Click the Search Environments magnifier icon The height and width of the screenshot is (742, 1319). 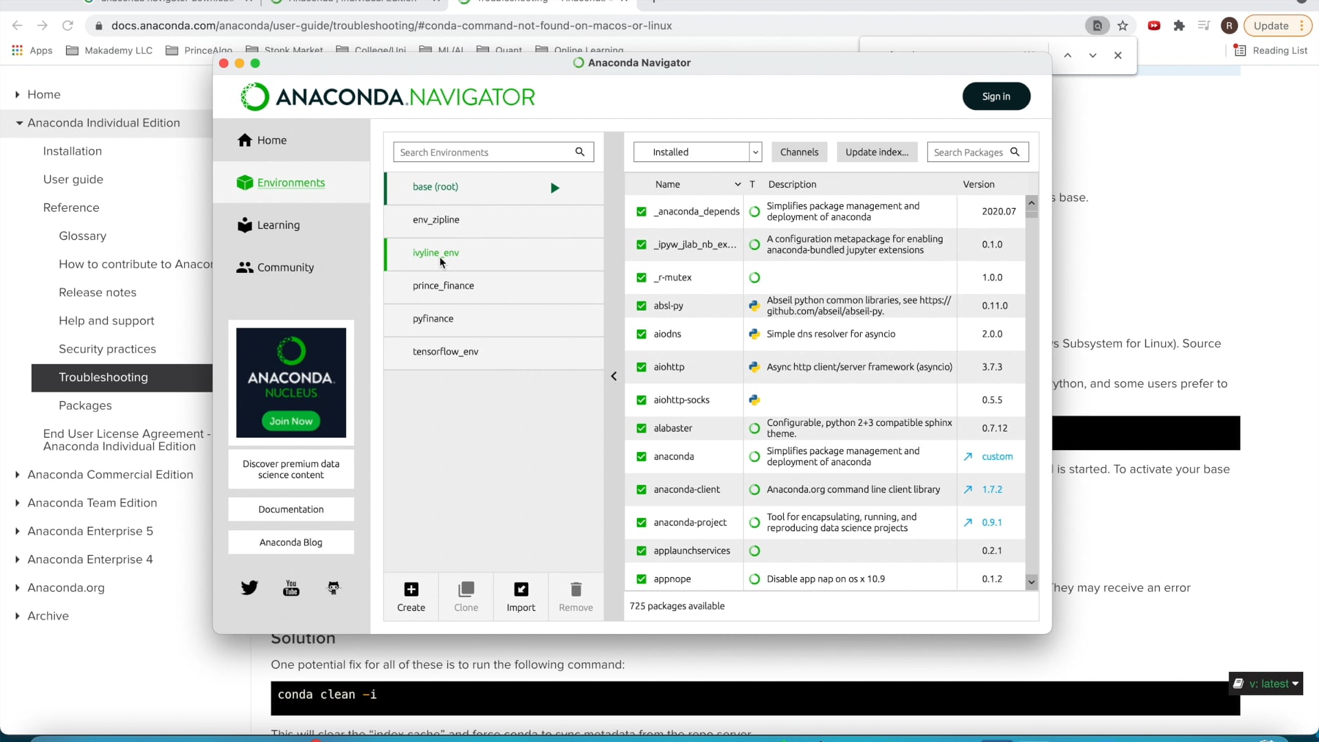580,152
